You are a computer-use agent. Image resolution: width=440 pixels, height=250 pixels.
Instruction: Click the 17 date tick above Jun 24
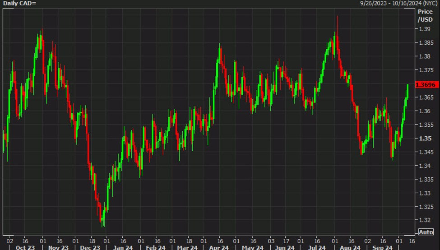point(286,241)
